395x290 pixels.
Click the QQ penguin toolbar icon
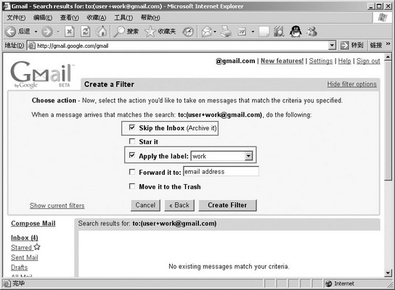(x=296, y=32)
